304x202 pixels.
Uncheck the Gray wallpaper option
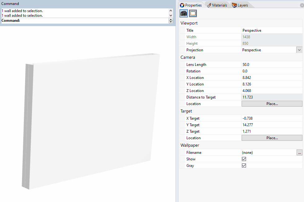244,165
